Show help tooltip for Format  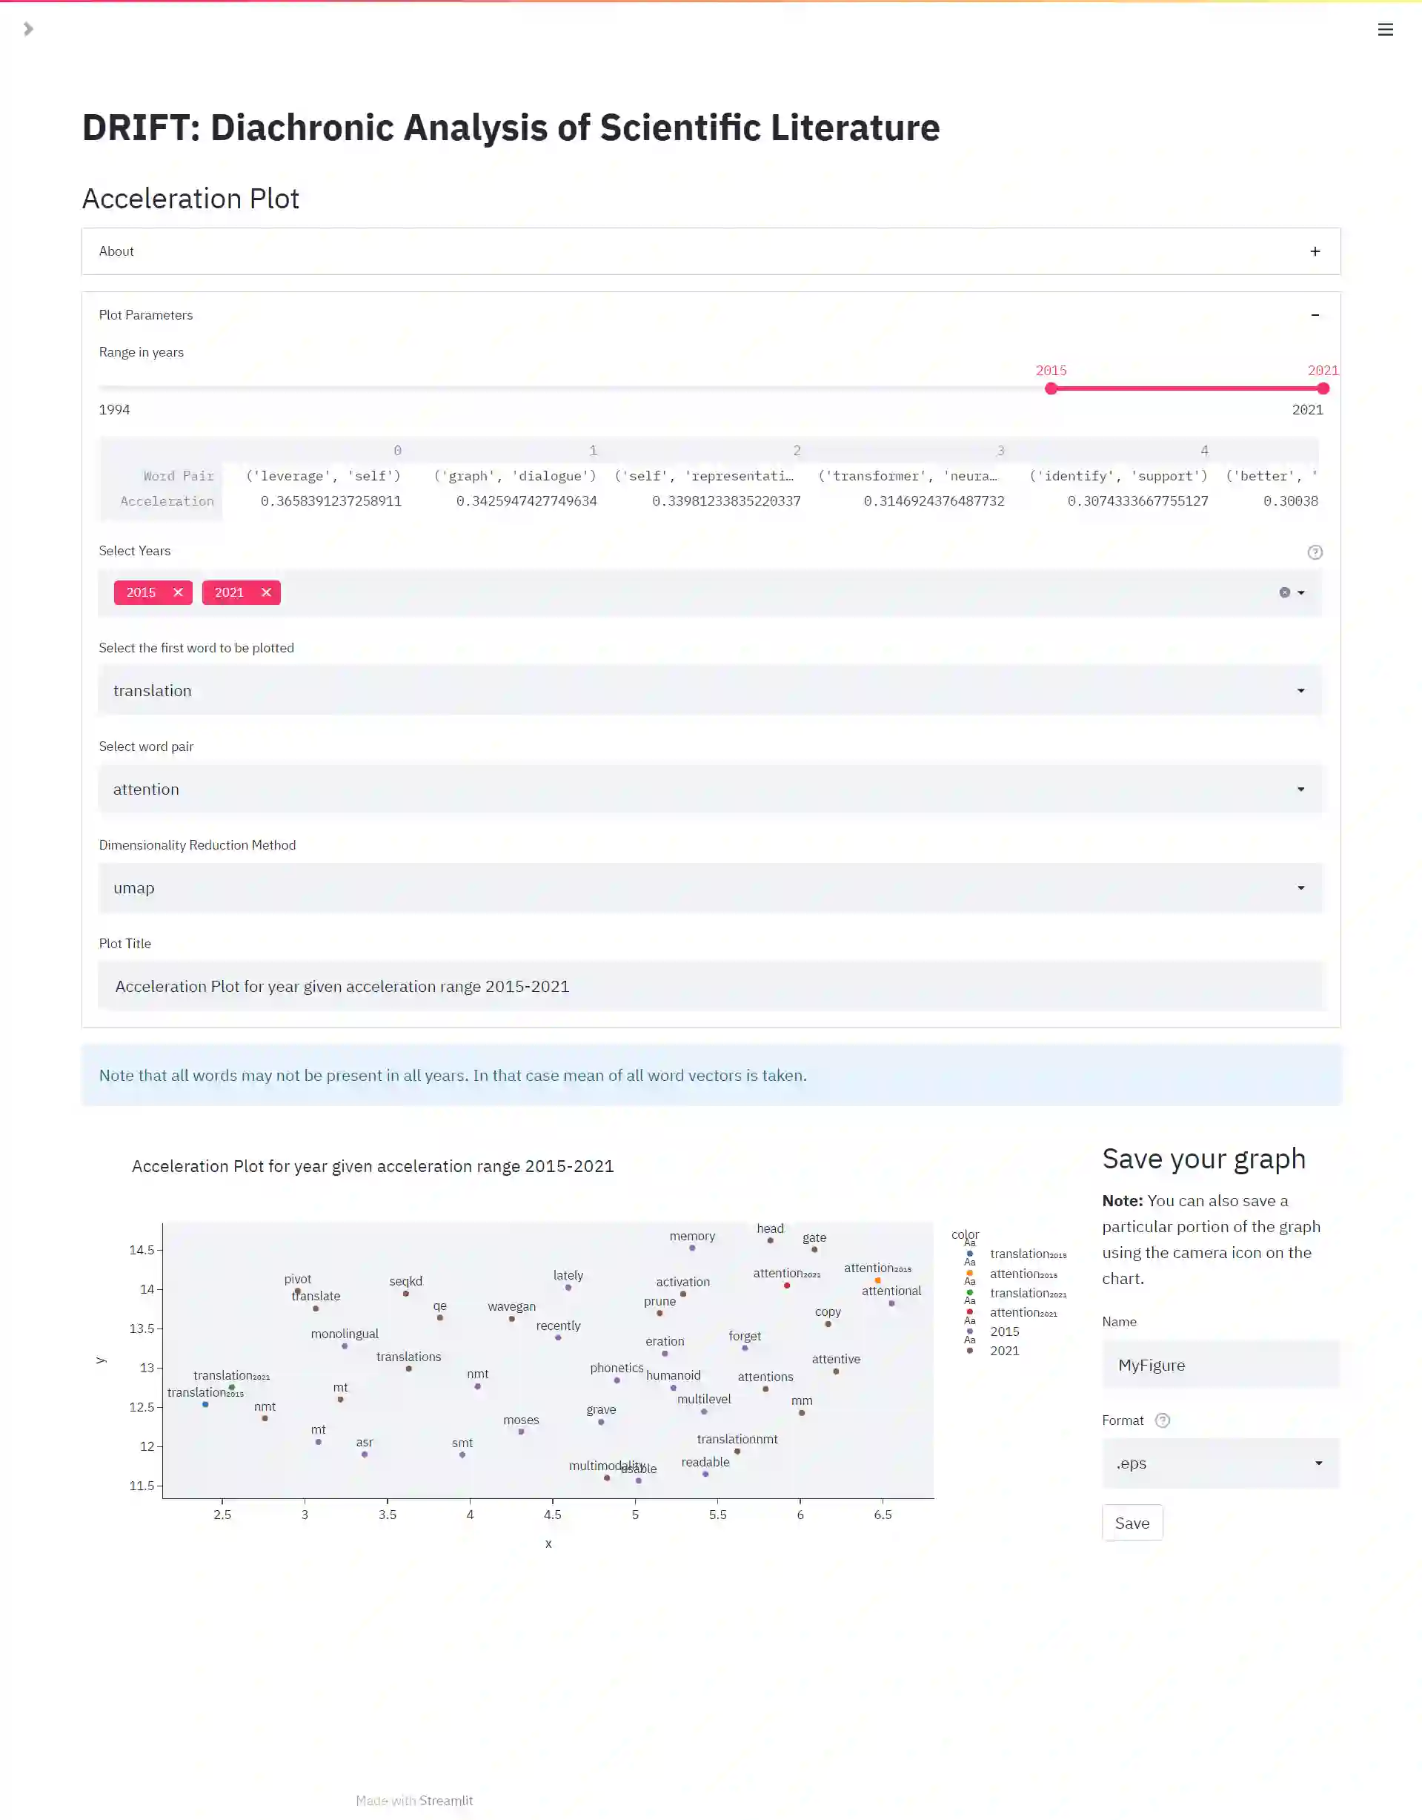click(x=1162, y=1421)
